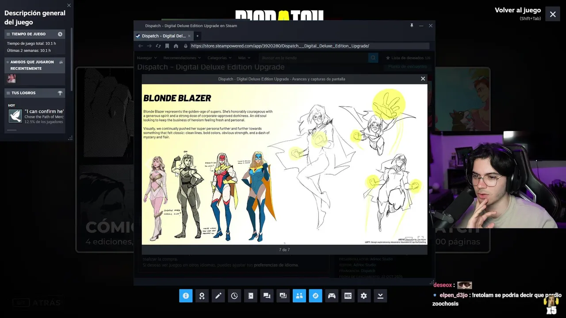The width and height of the screenshot is (566, 318).
Task: Click the bookmark icon in browser toolbar
Action: tap(167, 46)
